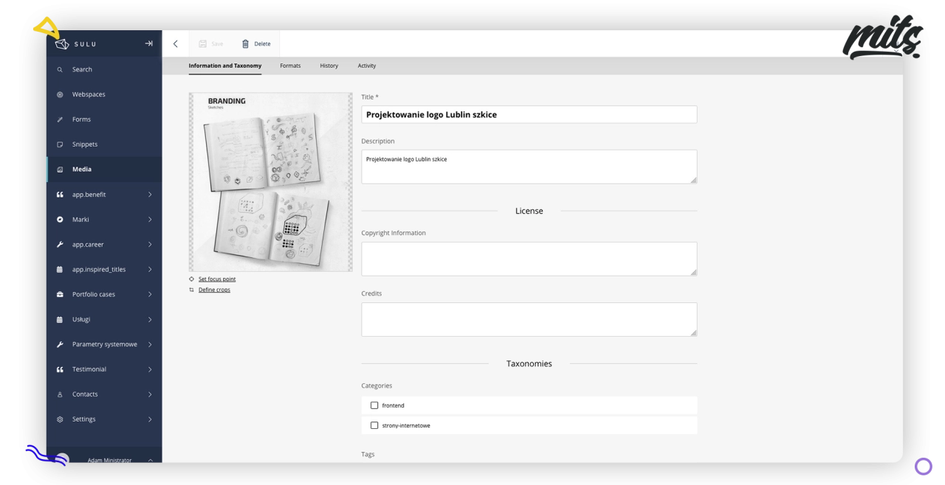Expand the app.career menu chevron
The height and width of the screenshot is (485, 945).
point(150,245)
